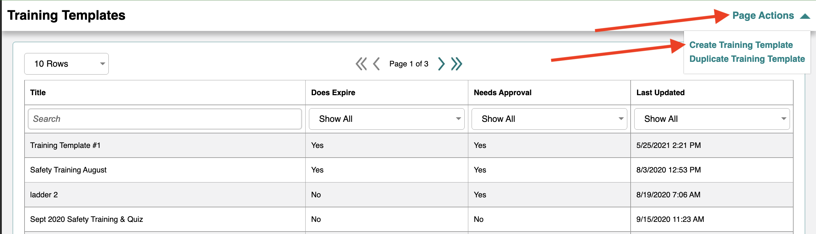Choose Create Training Template
The height and width of the screenshot is (234, 816).
741,45
